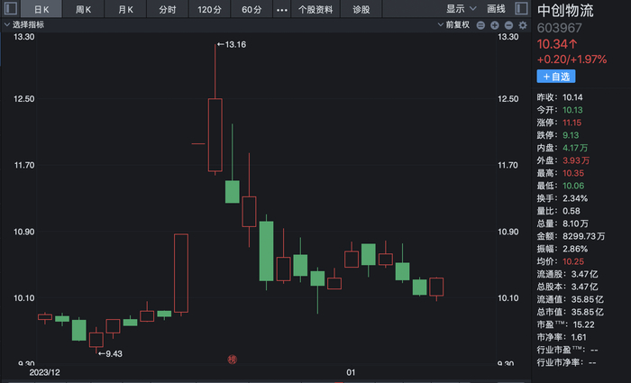
Task: Open the 个股资料 stock info tab
Action: point(315,9)
